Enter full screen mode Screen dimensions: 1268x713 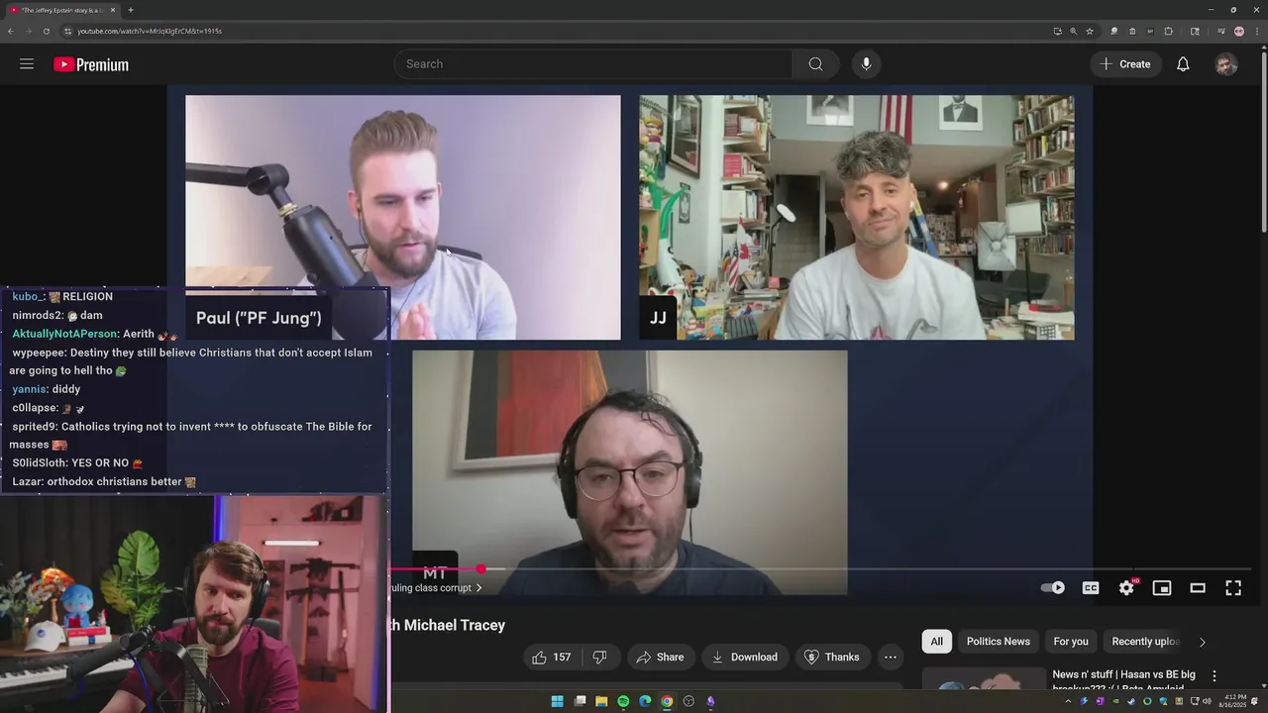1233,587
